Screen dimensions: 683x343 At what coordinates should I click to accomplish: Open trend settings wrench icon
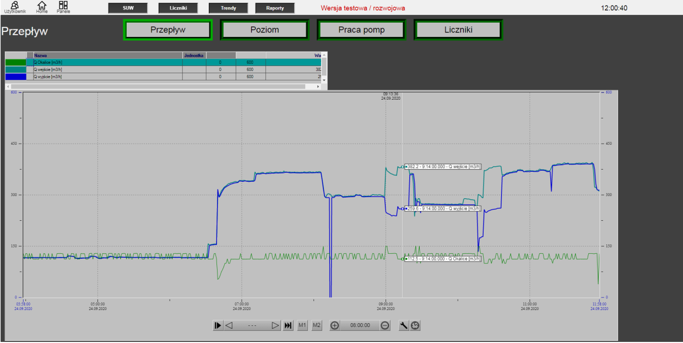[404, 325]
